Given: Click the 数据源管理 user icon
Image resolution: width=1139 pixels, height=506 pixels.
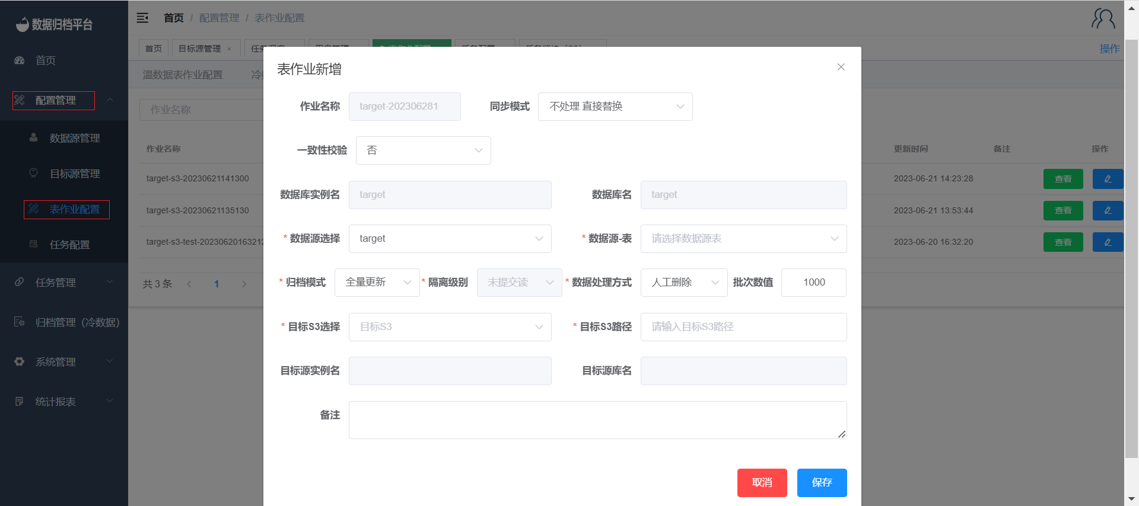Looking at the screenshot, I should pyautogui.click(x=34, y=137).
